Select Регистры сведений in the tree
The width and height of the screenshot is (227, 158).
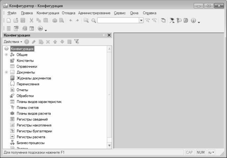coord(30,119)
